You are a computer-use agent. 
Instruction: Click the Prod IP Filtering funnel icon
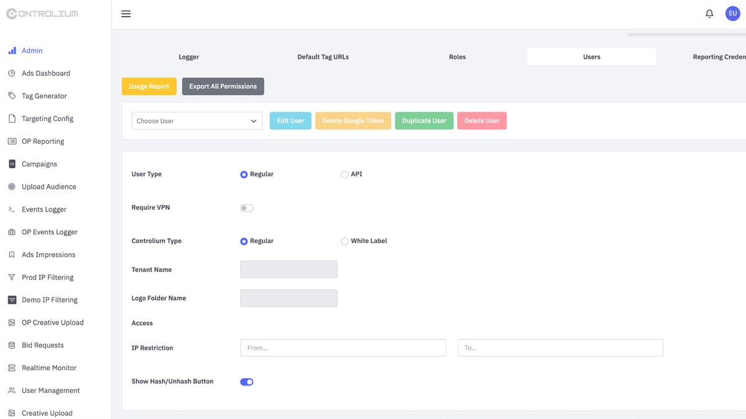[12, 277]
